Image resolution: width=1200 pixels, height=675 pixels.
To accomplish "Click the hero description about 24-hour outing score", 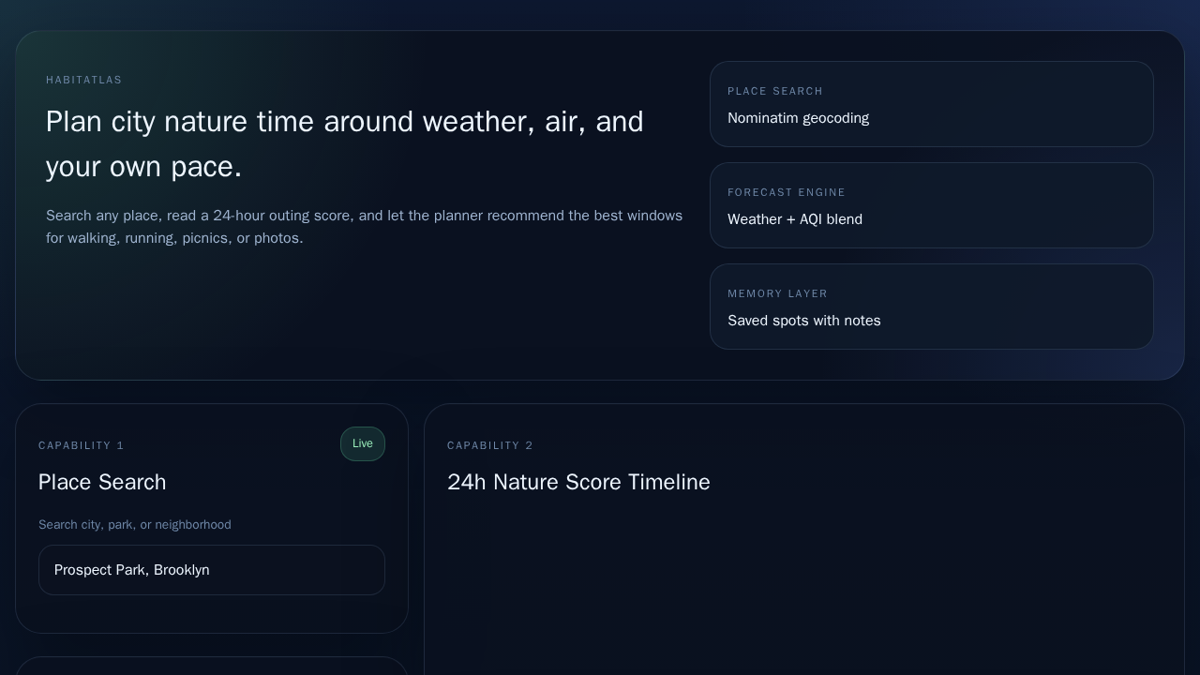I will click(x=364, y=227).
